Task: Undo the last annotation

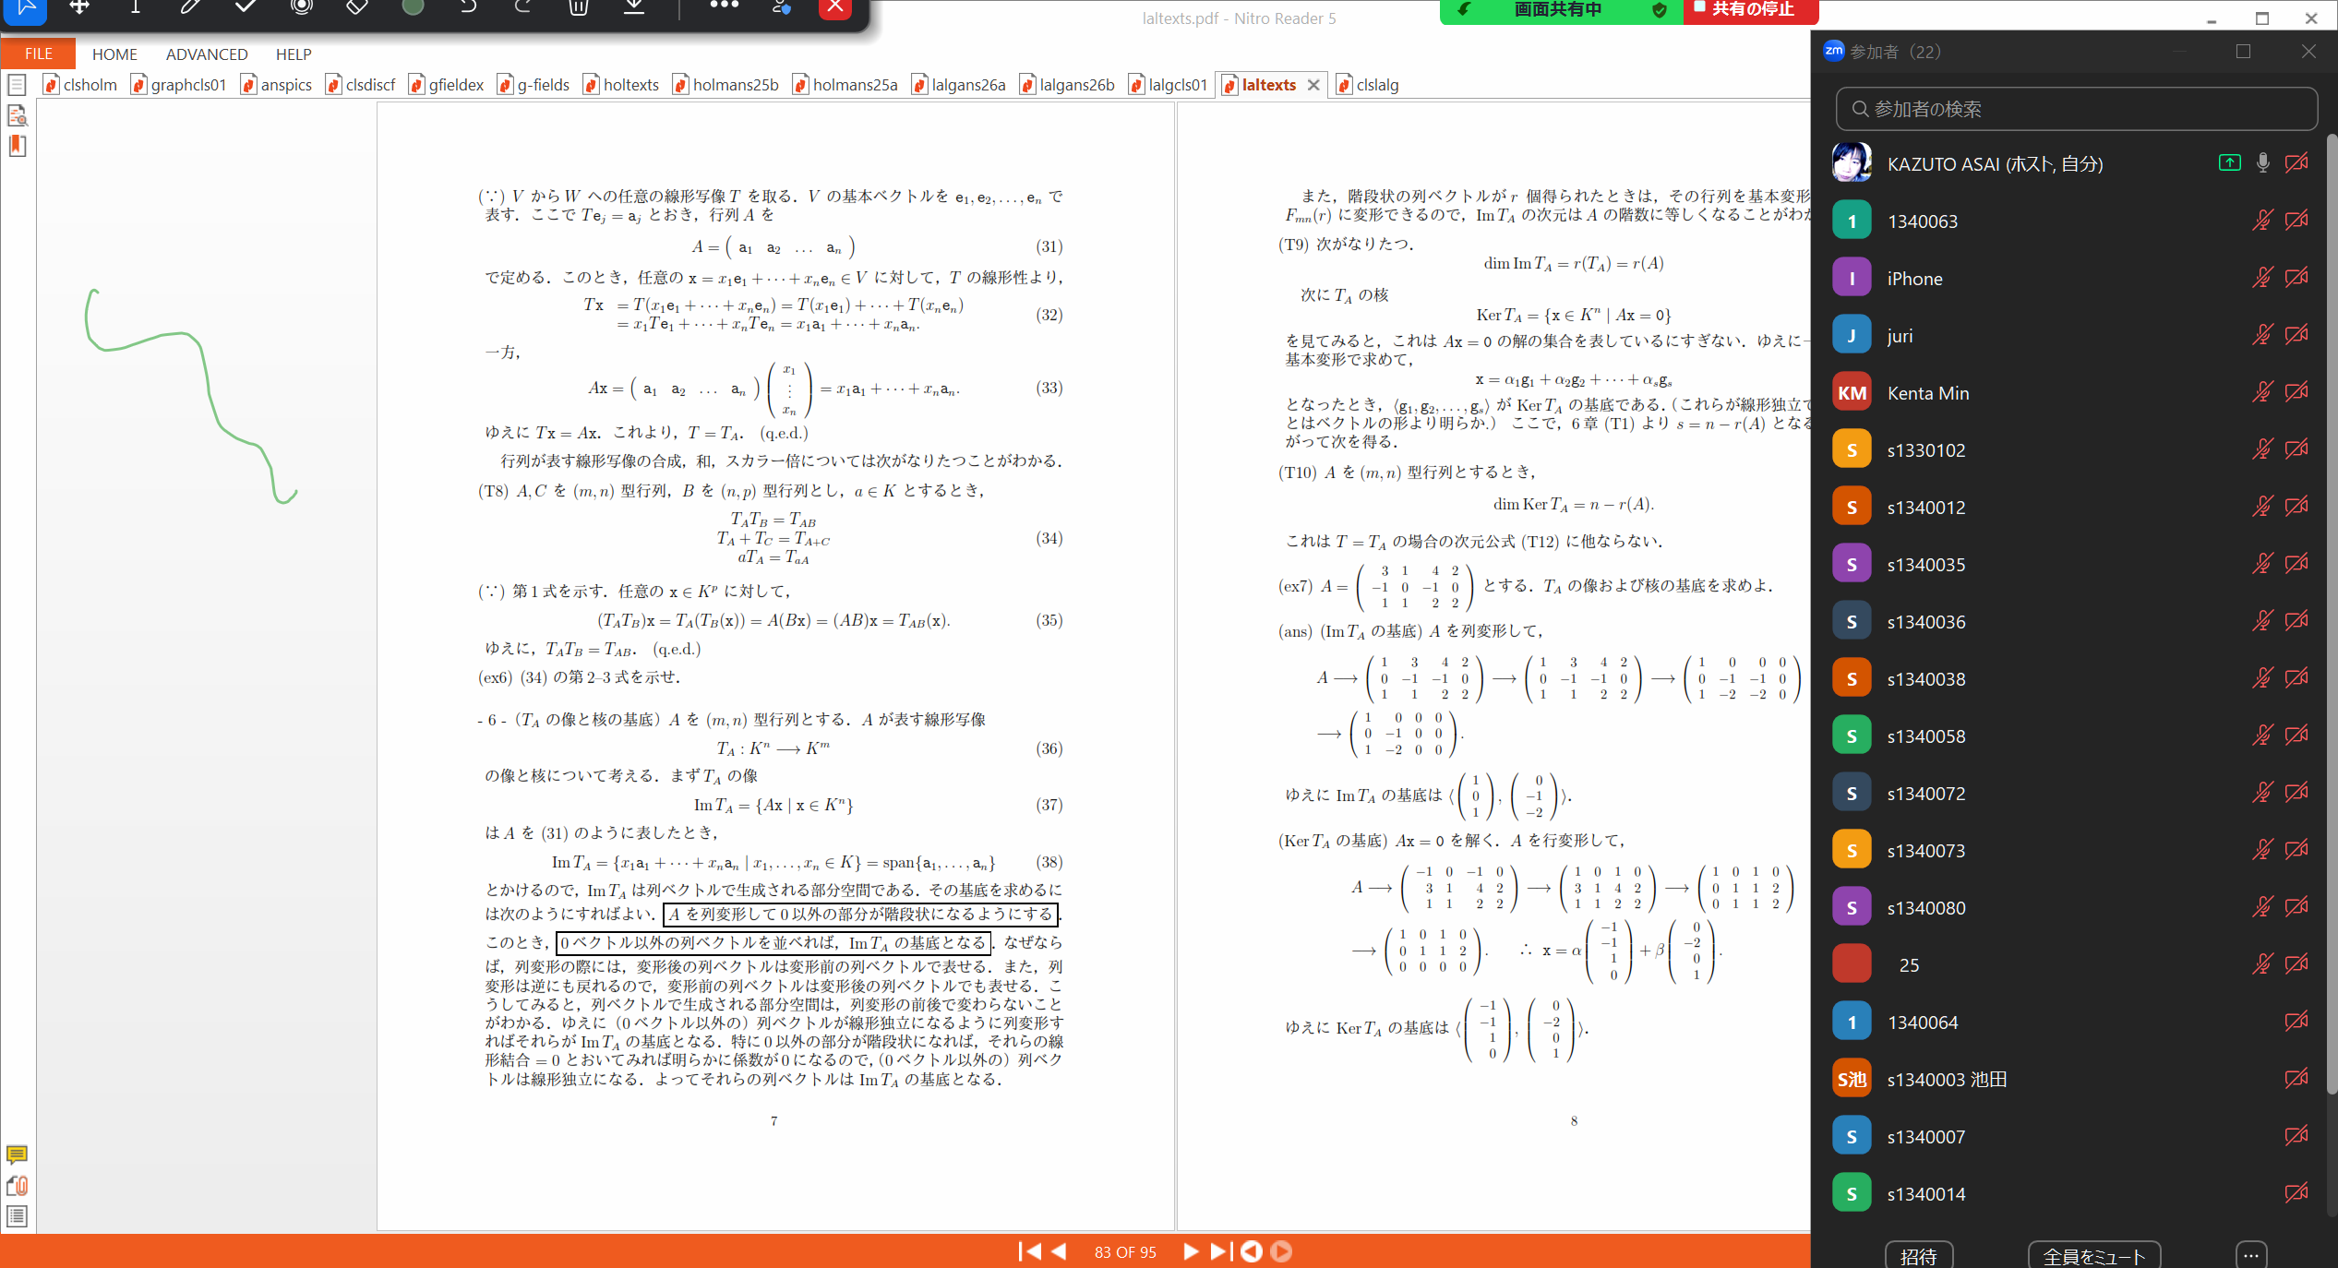Action: click(468, 7)
